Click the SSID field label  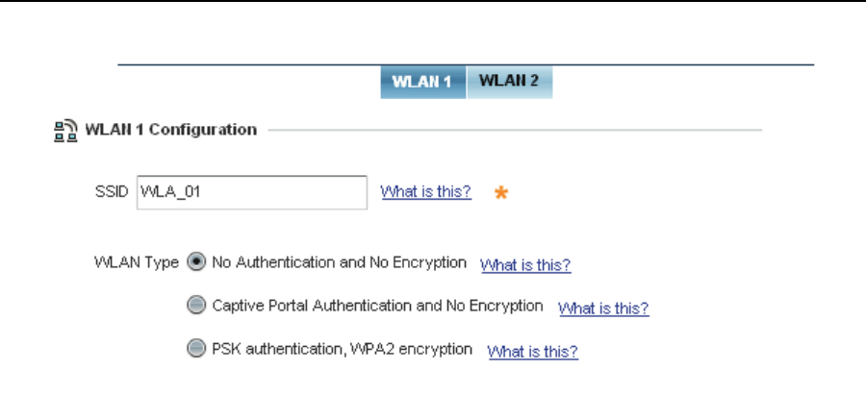pos(115,192)
